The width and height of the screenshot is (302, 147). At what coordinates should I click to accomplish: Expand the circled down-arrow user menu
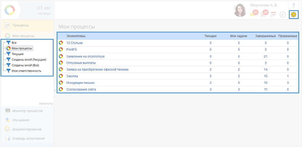pos(283,15)
